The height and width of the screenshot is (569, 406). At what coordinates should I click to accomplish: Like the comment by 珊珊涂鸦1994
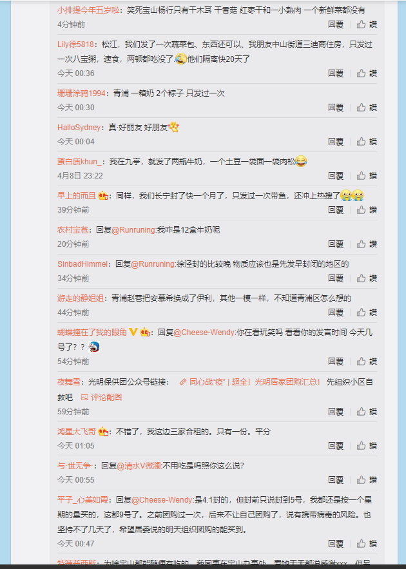367,108
